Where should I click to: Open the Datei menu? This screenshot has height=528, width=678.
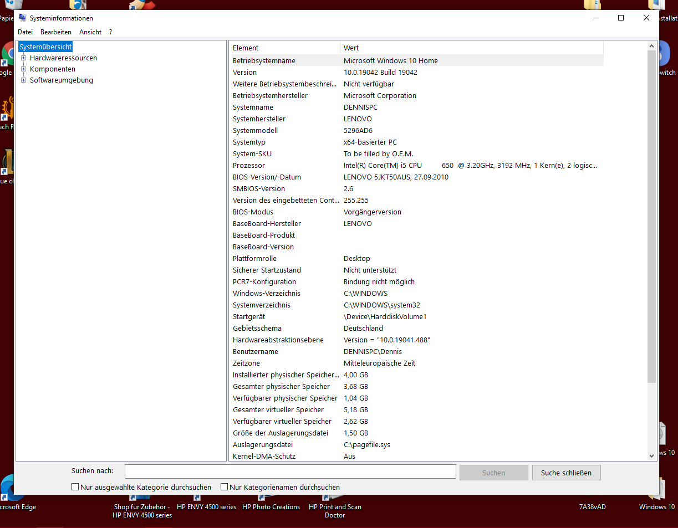pos(25,32)
